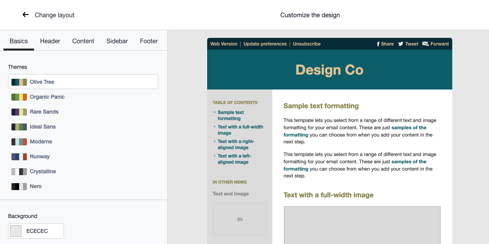The image size is (489, 244).
Task: Click the Unsubscribe link in the preview
Action: (306, 44)
